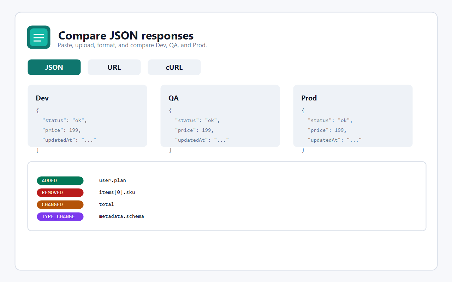The image size is (452, 282).
Task: Click the "updatedAt" line in QA
Action: [x=202, y=140]
